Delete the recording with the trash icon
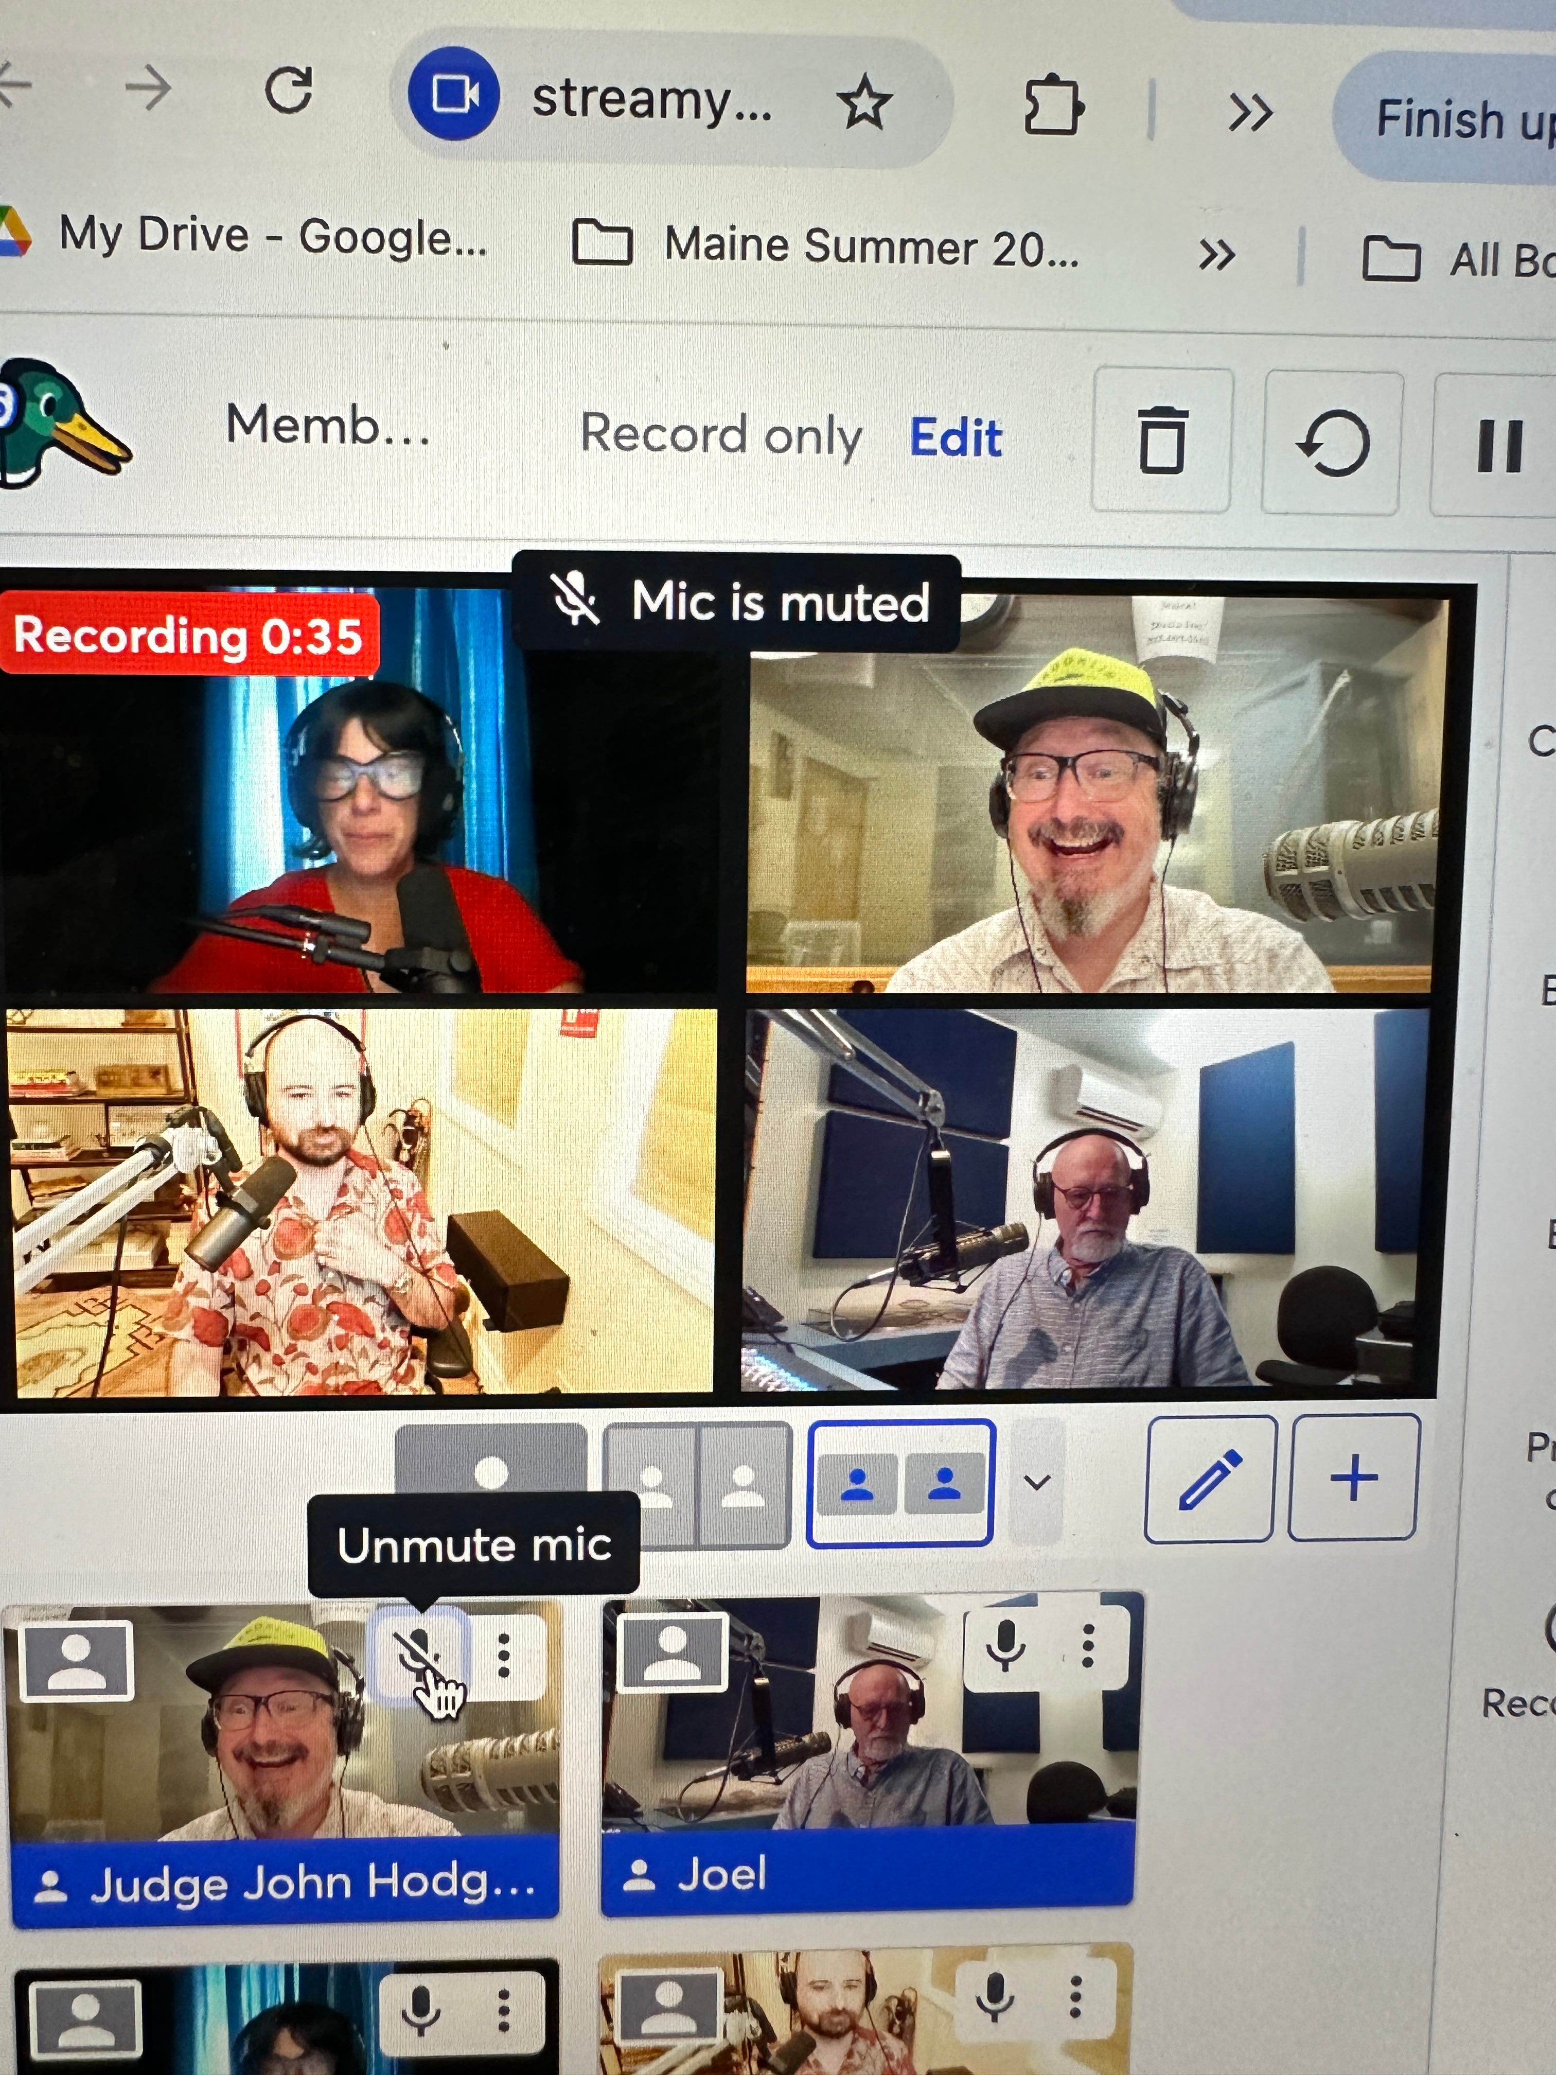This screenshot has width=1556, height=2075. pyautogui.click(x=1162, y=440)
